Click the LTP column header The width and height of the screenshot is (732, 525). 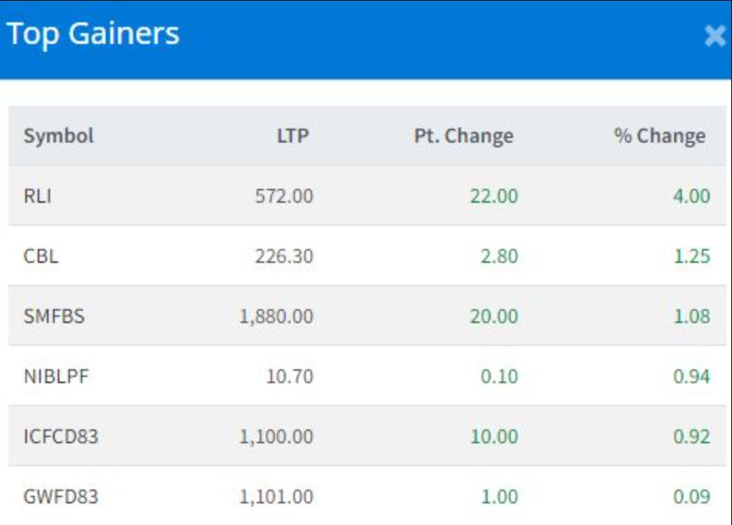point(293,136)
